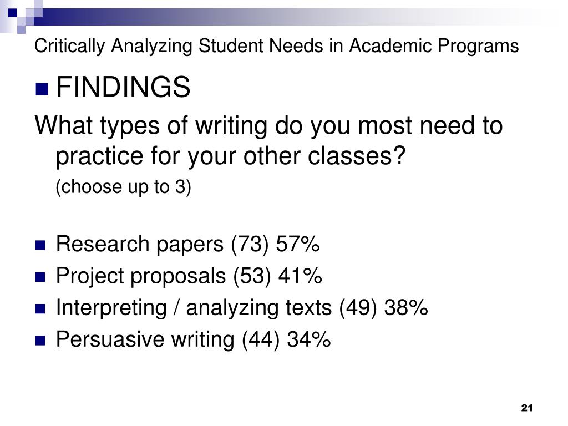Viewport: 568px width, 426px height.
Task: Click the '(choose up to 3)' note
Action: [x=123, y=187]
